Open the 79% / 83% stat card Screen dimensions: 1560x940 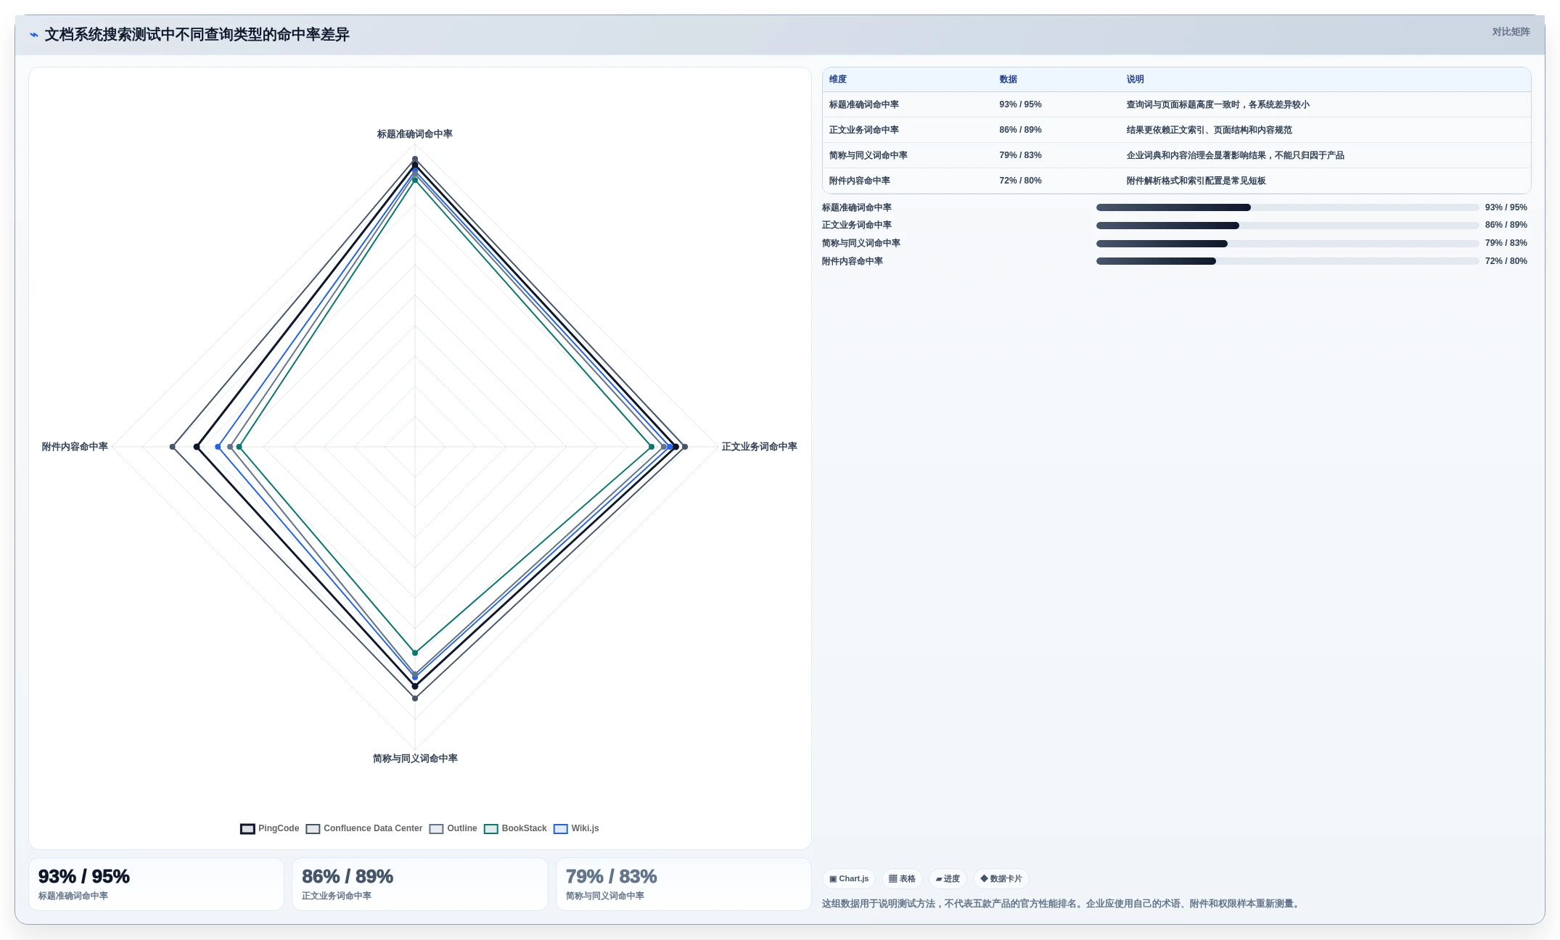coord(683,884)
